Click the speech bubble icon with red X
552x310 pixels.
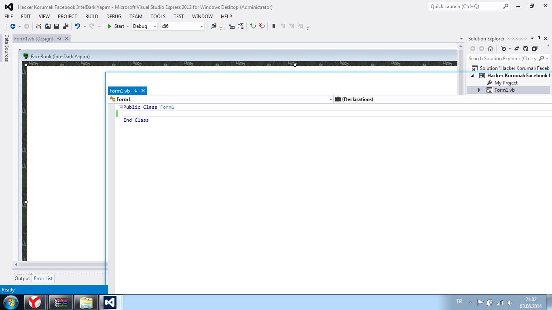tap(262, 26)
